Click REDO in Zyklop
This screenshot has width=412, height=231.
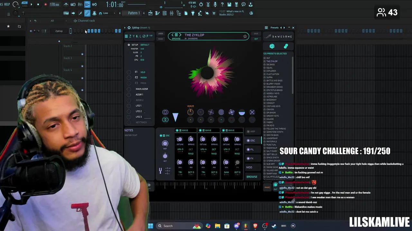pyautogui.click(x=161, y=39)
